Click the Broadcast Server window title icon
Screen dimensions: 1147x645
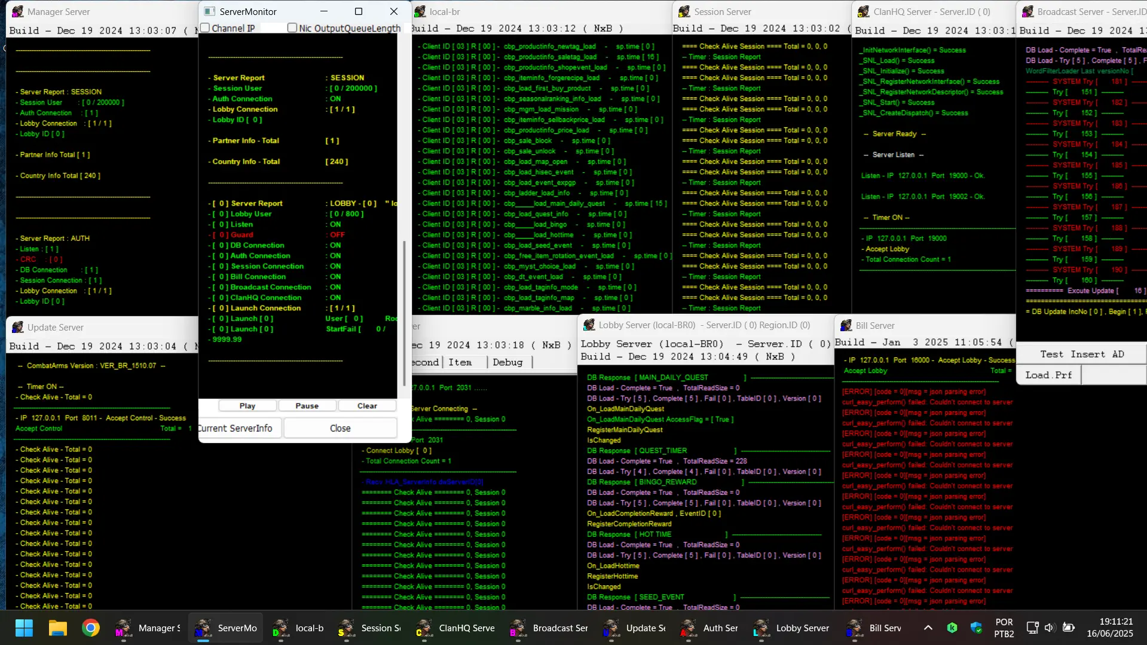point(1028,11)
